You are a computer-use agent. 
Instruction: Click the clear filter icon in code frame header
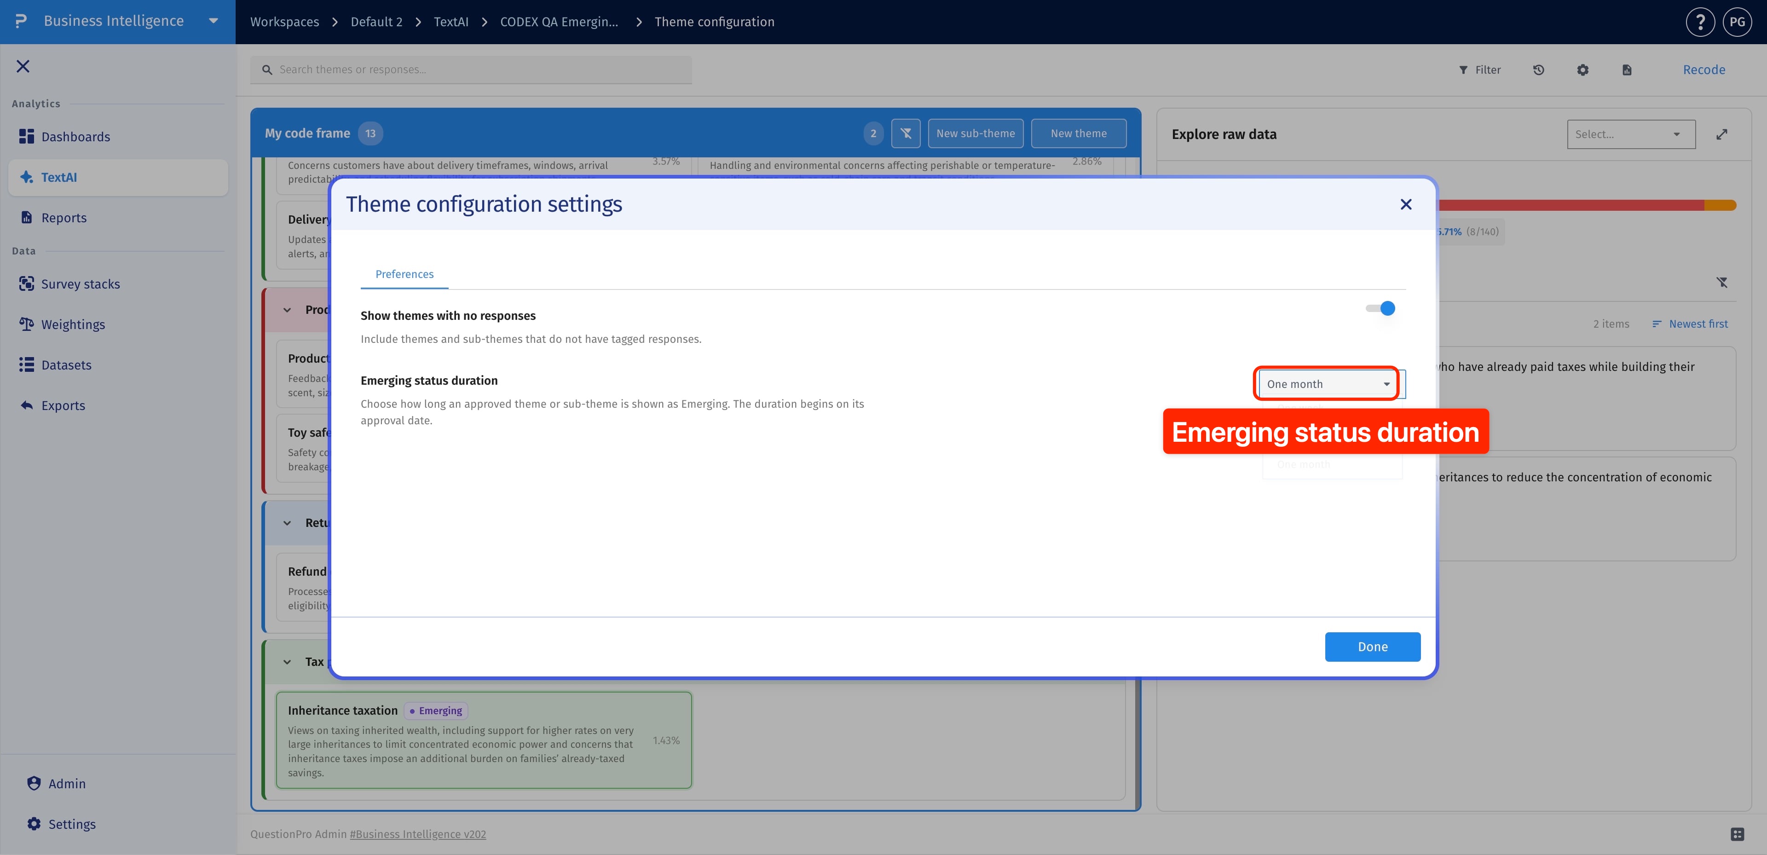coord(906,134)
